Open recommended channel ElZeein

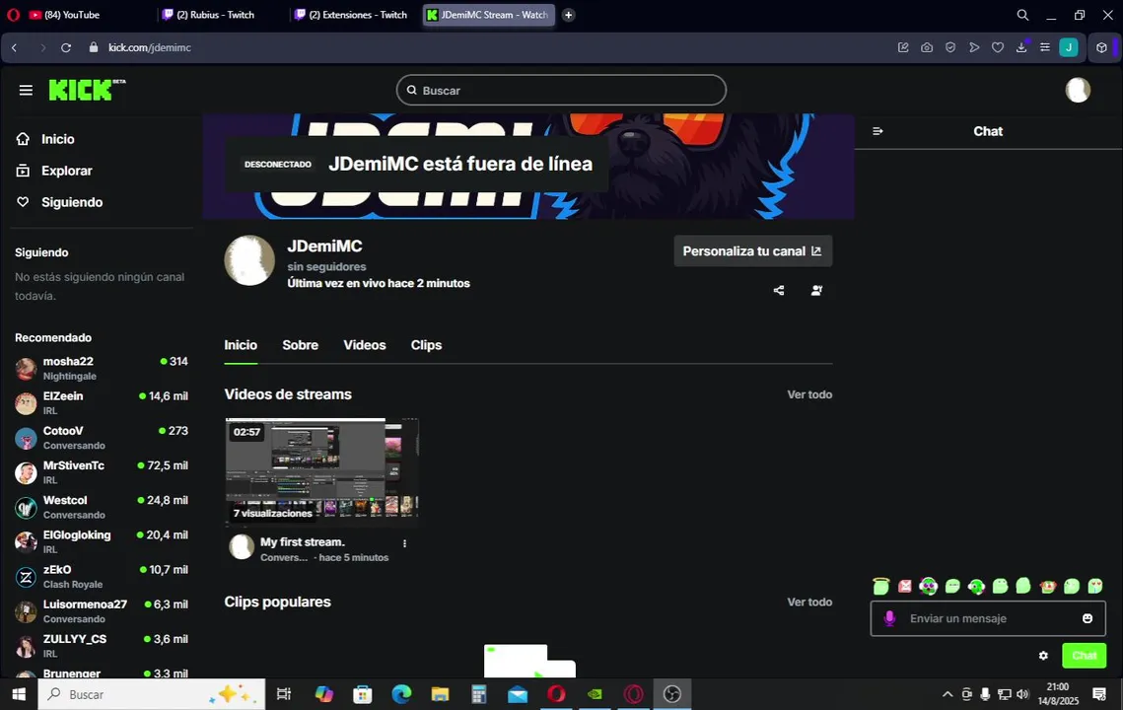(x=101, y=402)
